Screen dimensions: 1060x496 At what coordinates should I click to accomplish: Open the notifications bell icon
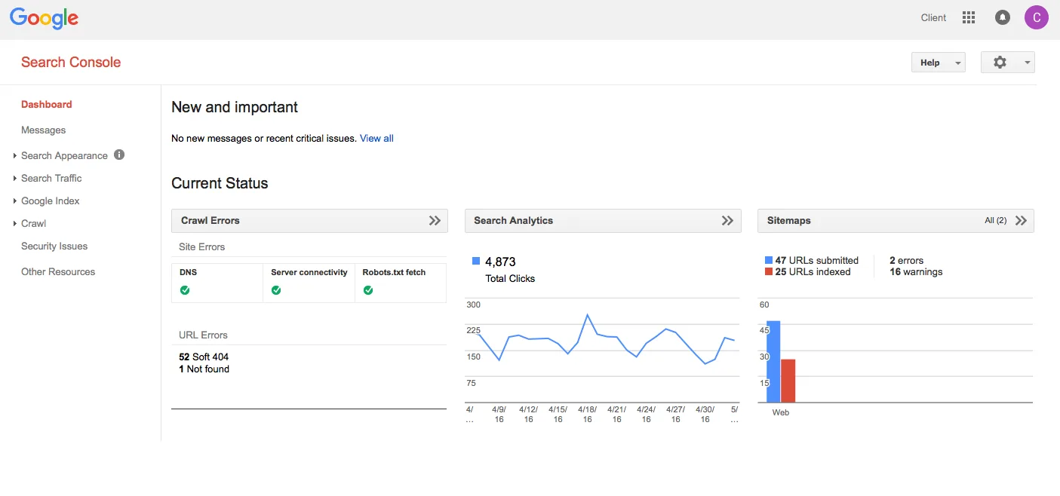pos(1003,17)
